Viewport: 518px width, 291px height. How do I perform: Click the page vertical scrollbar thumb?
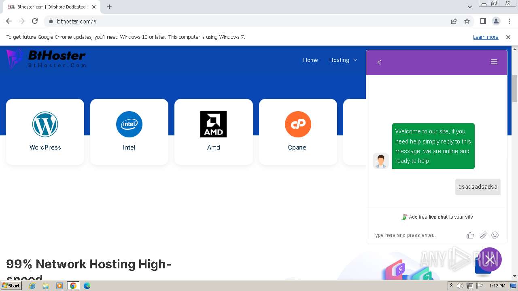[515, 89]
